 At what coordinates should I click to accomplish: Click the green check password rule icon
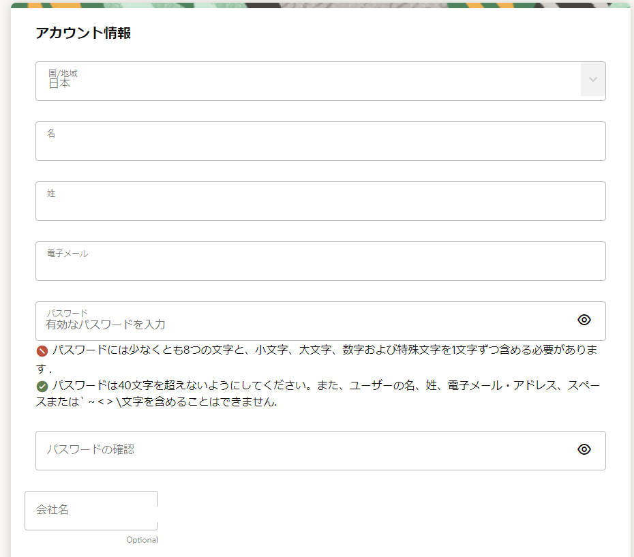(42, 387)
